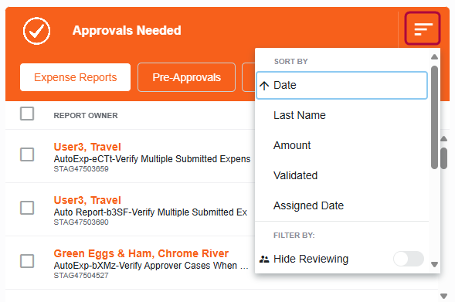Click the report list scroll down arrow
Image resolution: width=455 pixels, height=302 pixels.
click(443, 296)
